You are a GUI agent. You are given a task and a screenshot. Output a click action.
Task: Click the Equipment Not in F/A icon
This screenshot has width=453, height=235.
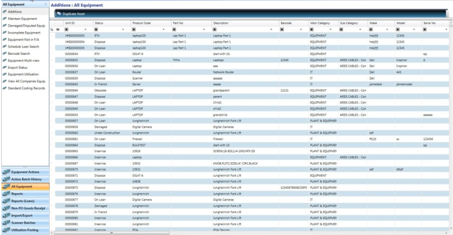click(5, 40)
